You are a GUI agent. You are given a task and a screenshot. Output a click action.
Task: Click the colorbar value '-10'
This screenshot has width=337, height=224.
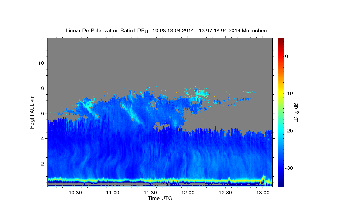[289, 94]
